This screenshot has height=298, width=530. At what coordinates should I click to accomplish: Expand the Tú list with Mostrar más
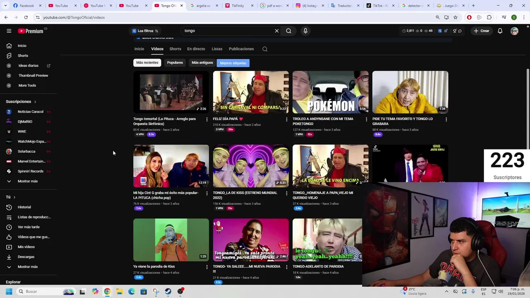pos(29,267)
